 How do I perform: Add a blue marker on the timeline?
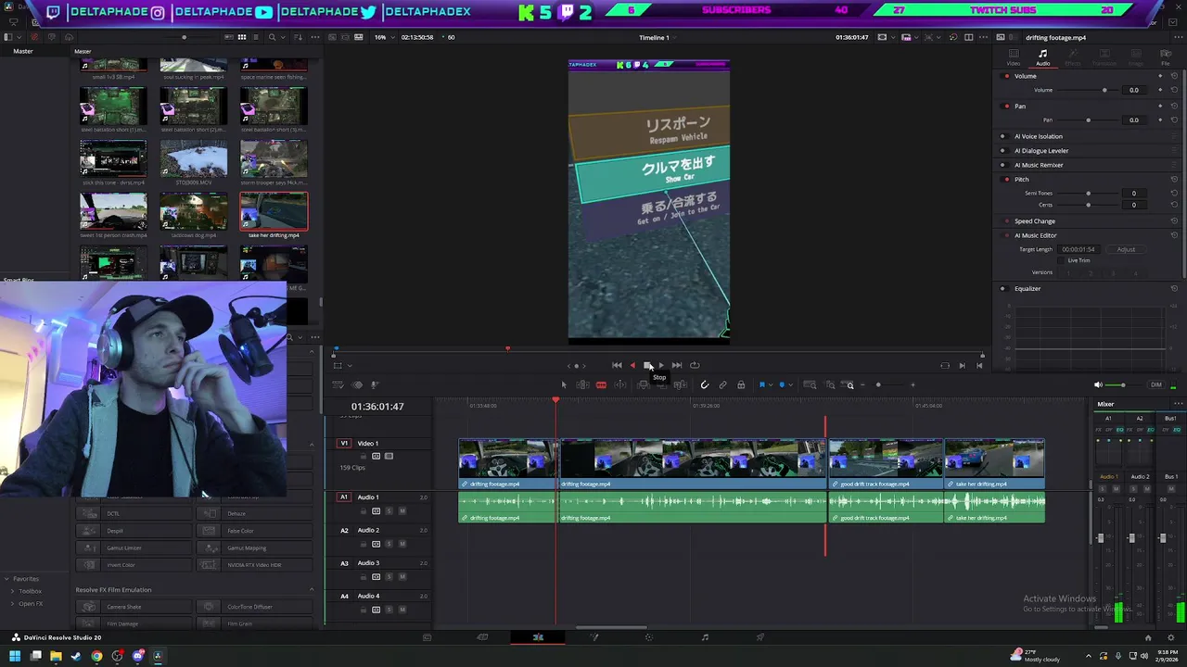click(782, 385)
